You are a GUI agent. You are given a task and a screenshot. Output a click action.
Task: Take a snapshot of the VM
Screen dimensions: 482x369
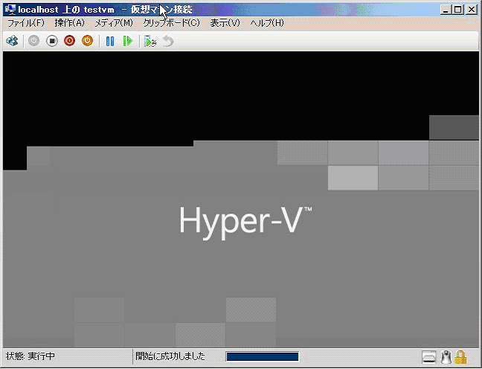(150, 41)
